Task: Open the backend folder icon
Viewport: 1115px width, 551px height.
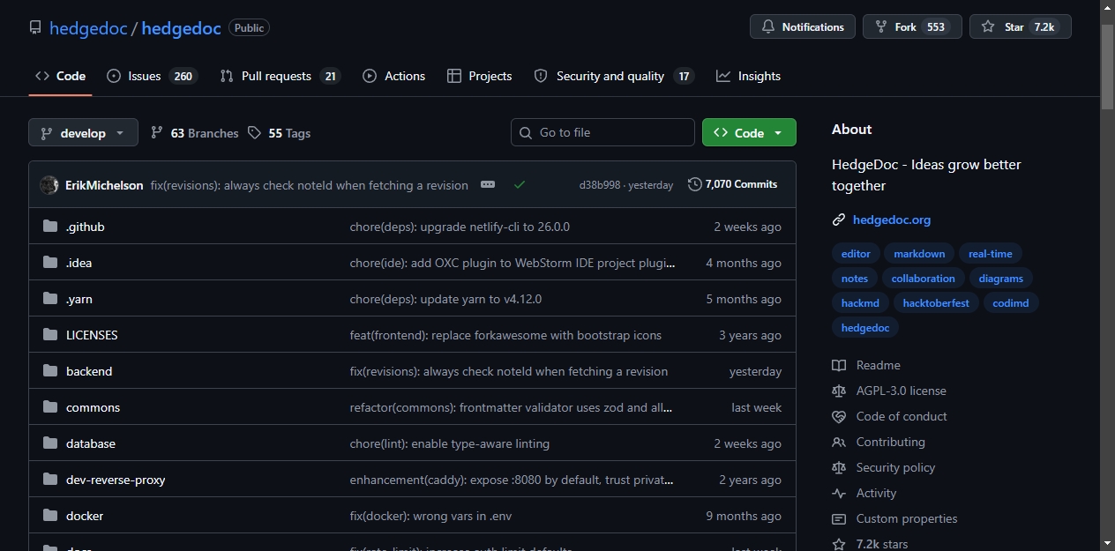Action: point(50,371)
